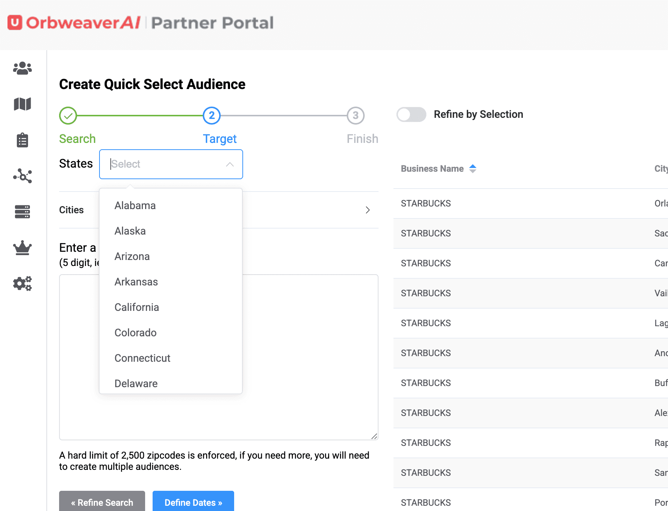Choose Delaware from states list
Image resolution: width=668 pixels, height=511 pixels.
(171, 383)
